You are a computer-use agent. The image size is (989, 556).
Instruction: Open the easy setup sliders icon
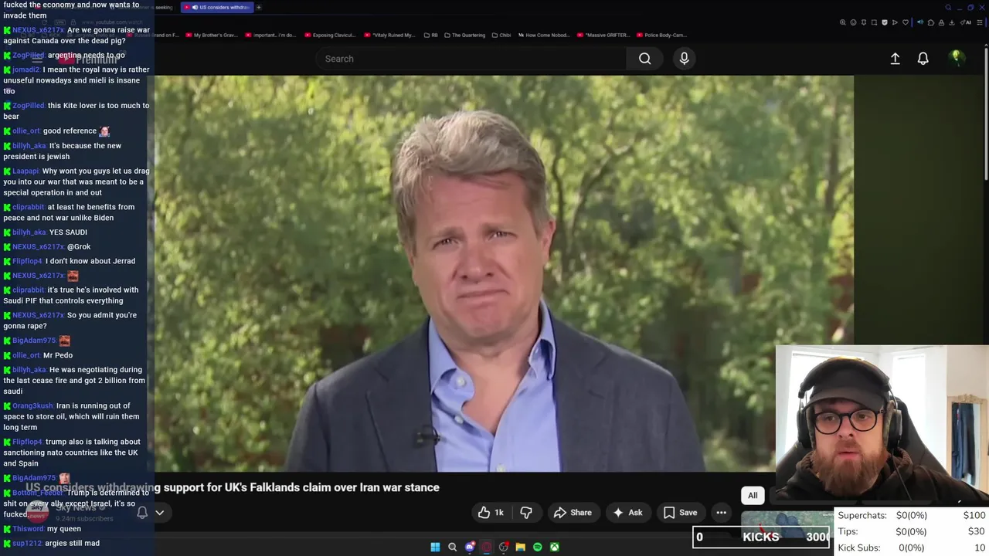pyautogui.click(x=980, y=22)
